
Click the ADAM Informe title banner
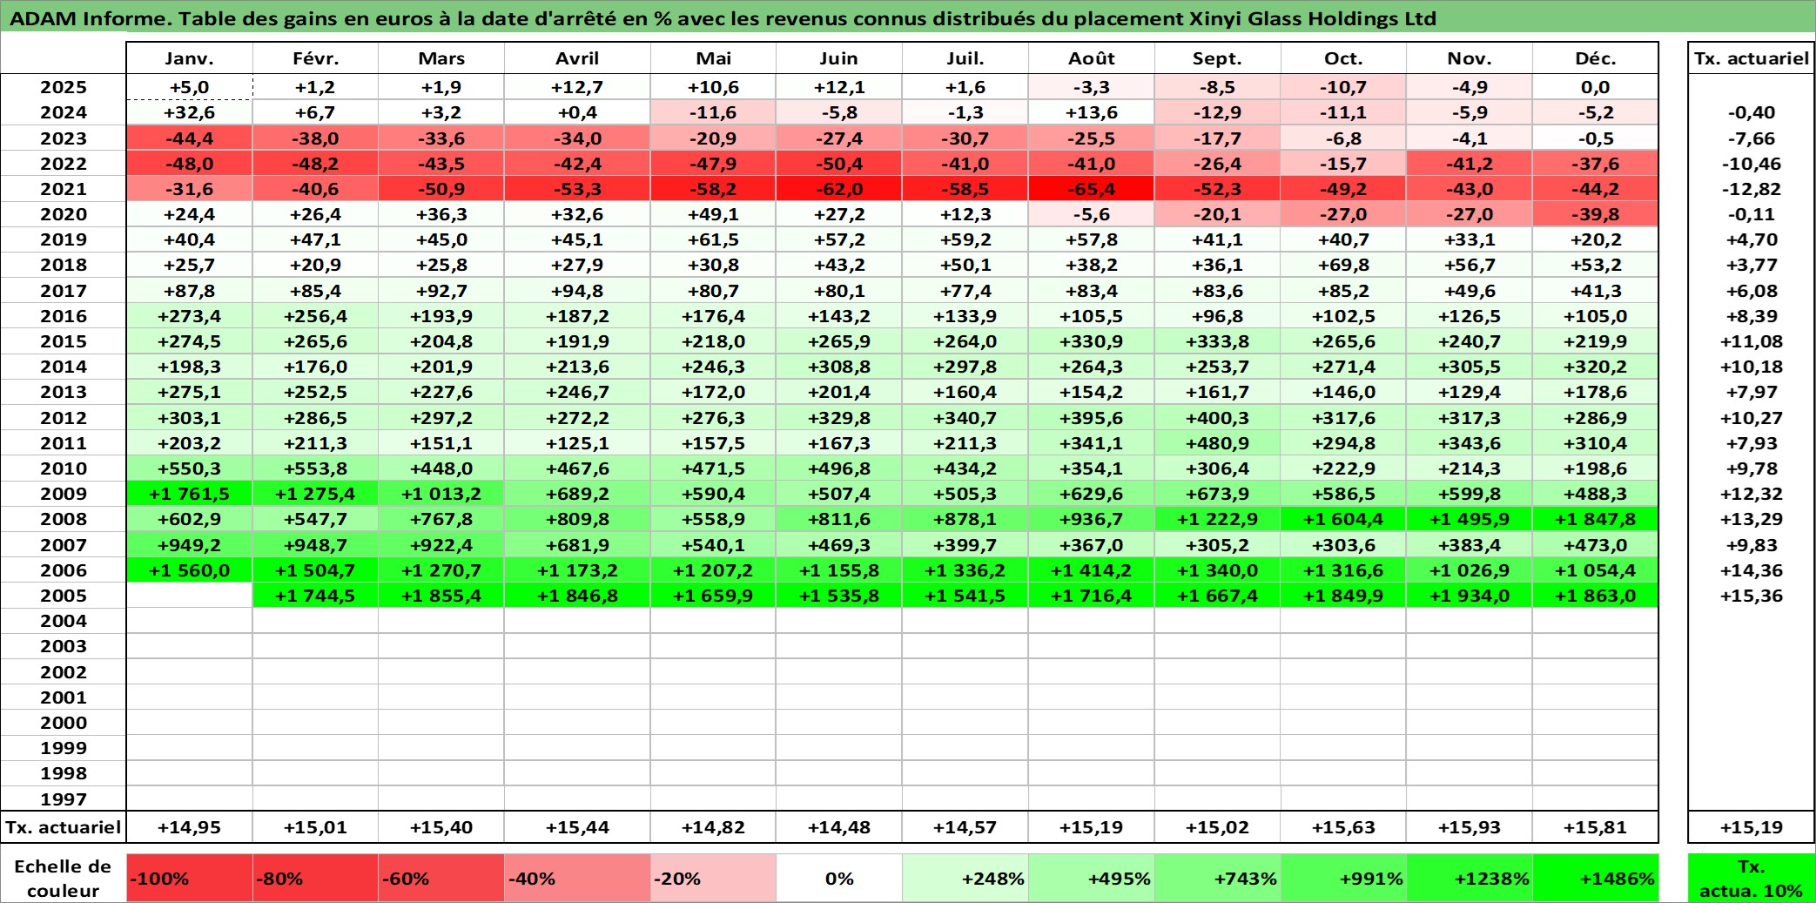[908, 17]
